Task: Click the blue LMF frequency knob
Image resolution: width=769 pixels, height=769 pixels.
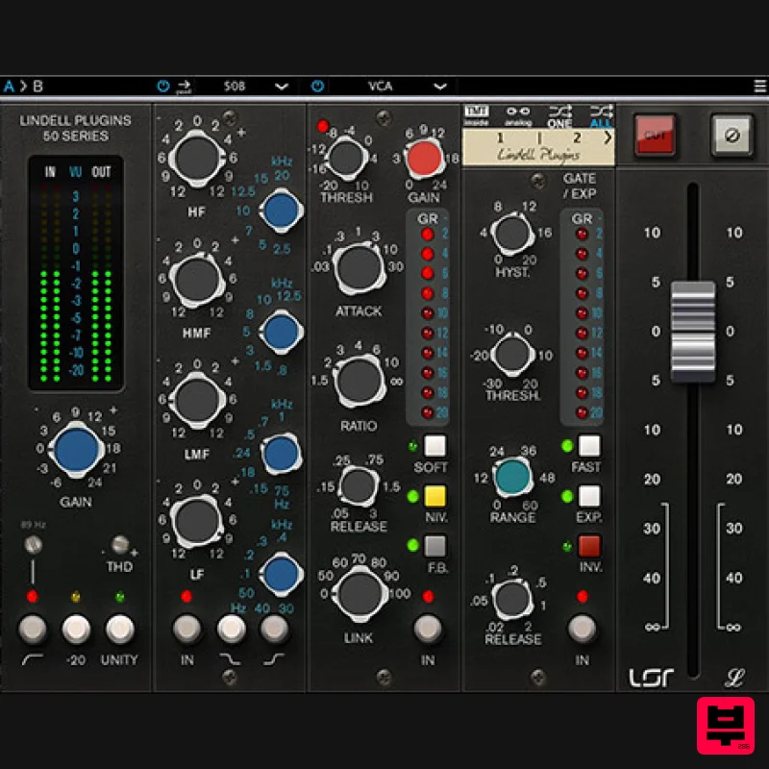Action: point(282,453)
